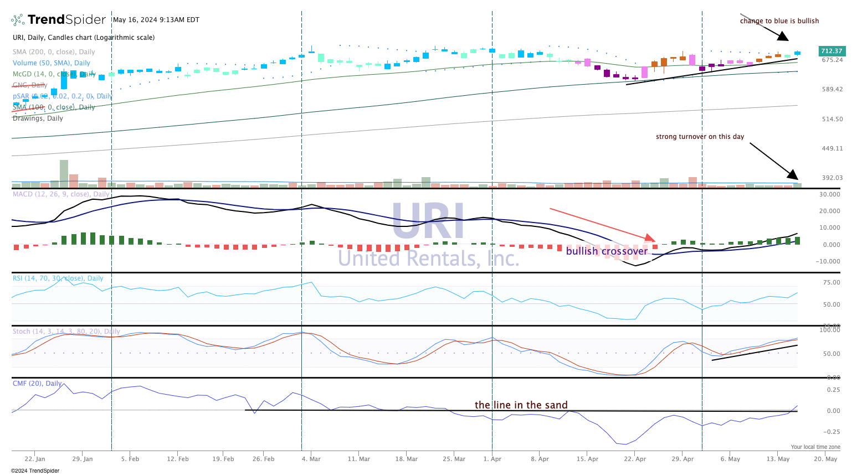This screenshot has width=857, height=476.
Task: Click the 13. May date axis label
Action: (778, 459)
